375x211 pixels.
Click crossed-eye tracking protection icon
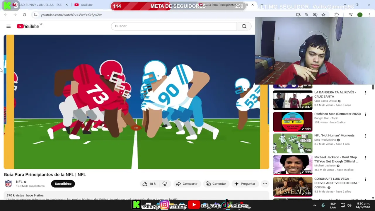click(x=315, y=15)
